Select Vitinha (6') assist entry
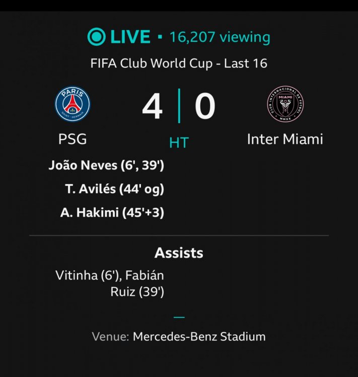This screenshot has height=377, width=358. tap(89, 275)
